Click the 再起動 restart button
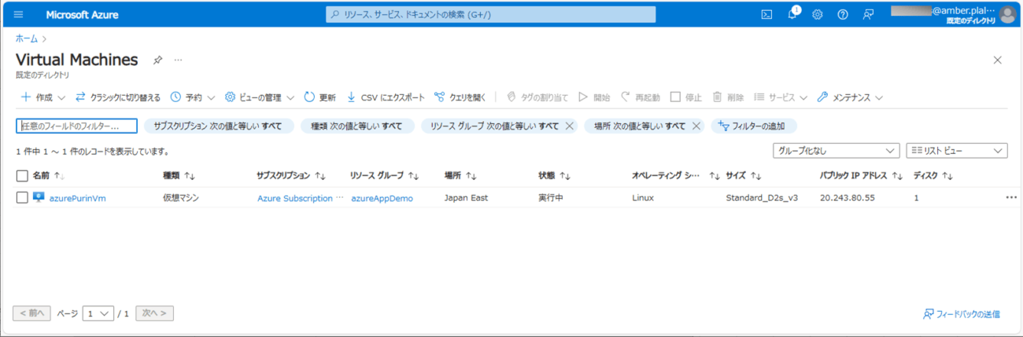 coord(640,97)
